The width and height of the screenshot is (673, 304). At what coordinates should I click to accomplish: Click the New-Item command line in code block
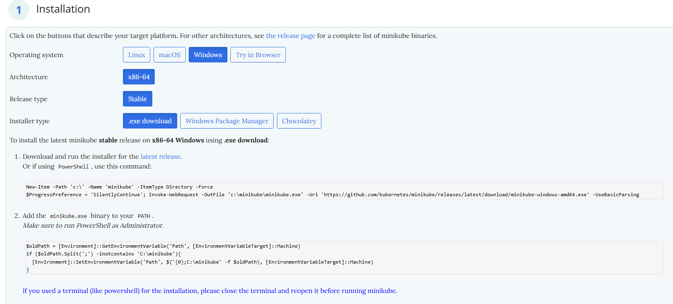[x=119, y=187]
